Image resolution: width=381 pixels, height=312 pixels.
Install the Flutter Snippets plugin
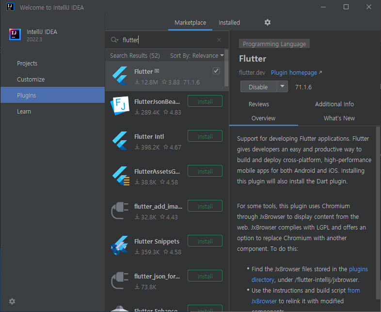point(205,241)
